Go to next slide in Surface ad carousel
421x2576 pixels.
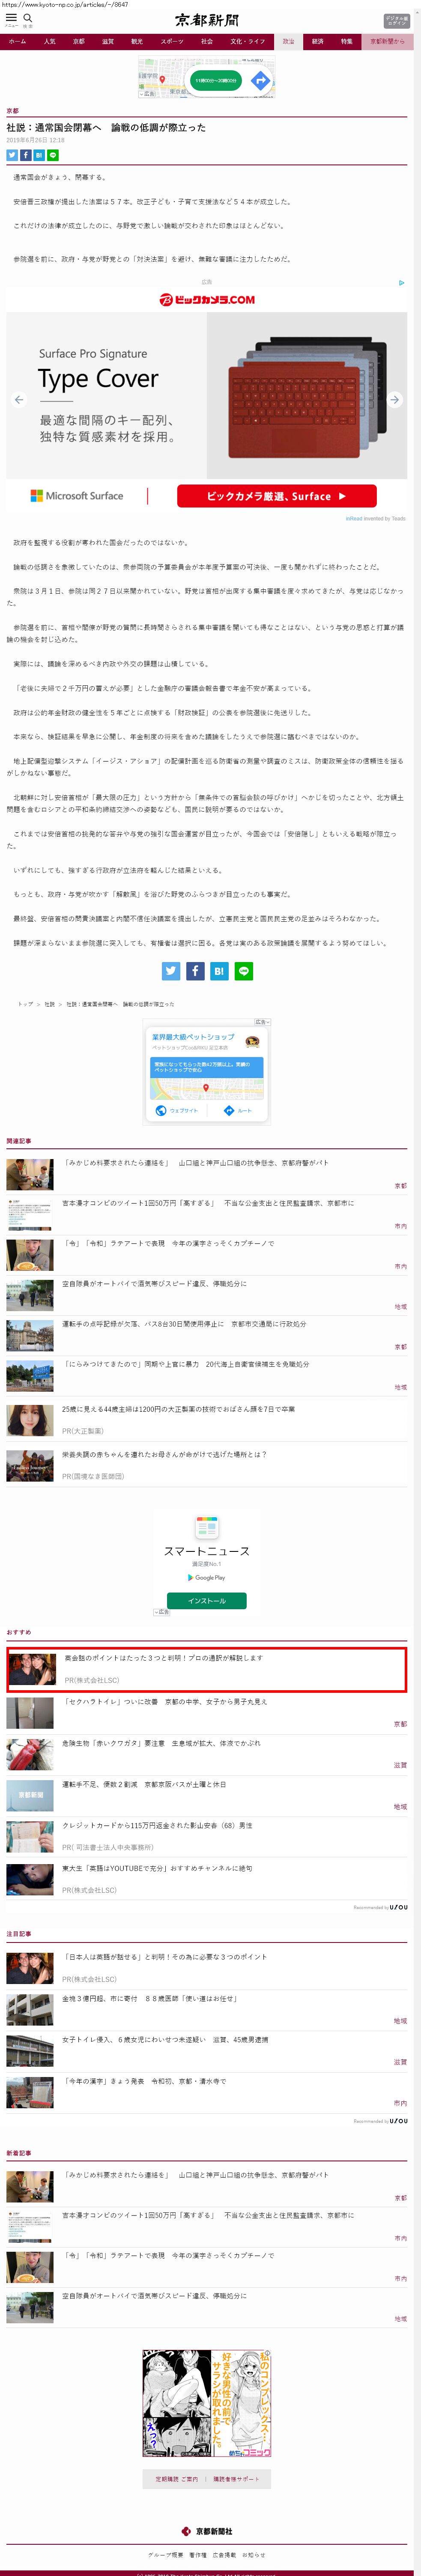[394, 399]
